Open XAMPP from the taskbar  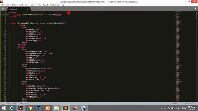coord(48,108)
